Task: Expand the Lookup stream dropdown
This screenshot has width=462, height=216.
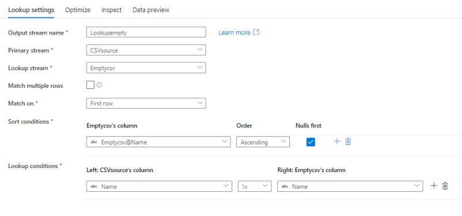Action: [x=146, y=68]
